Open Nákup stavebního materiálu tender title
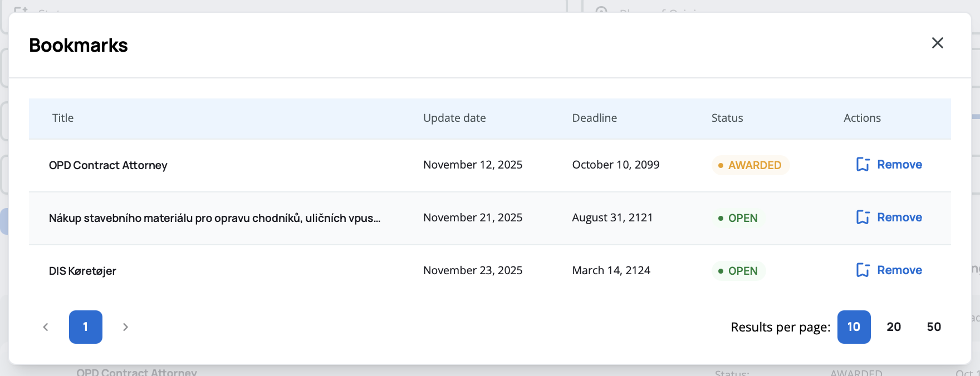Image resolution: width=980 pixels, height=376 pixels. pyautogui.click(x=214, y=218)
